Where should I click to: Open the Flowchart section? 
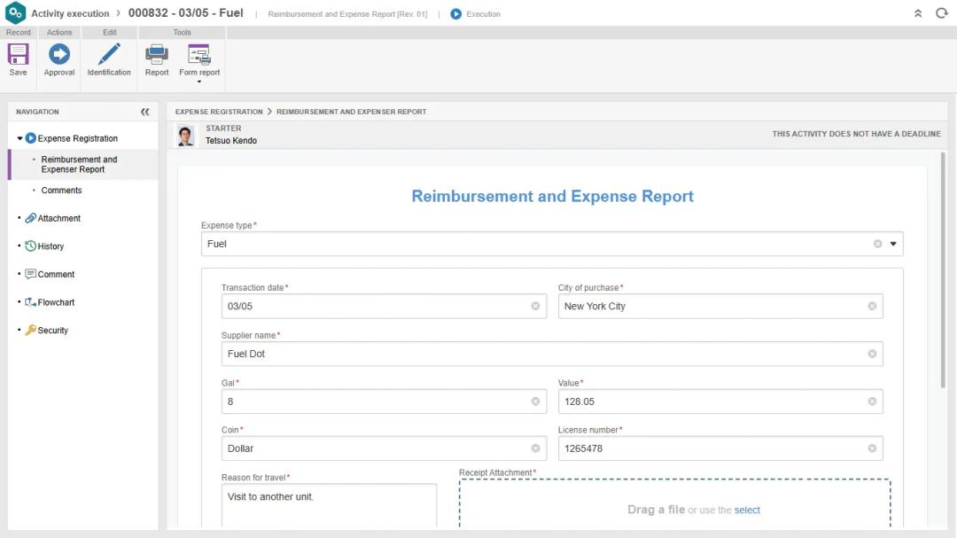pos(56,302)
